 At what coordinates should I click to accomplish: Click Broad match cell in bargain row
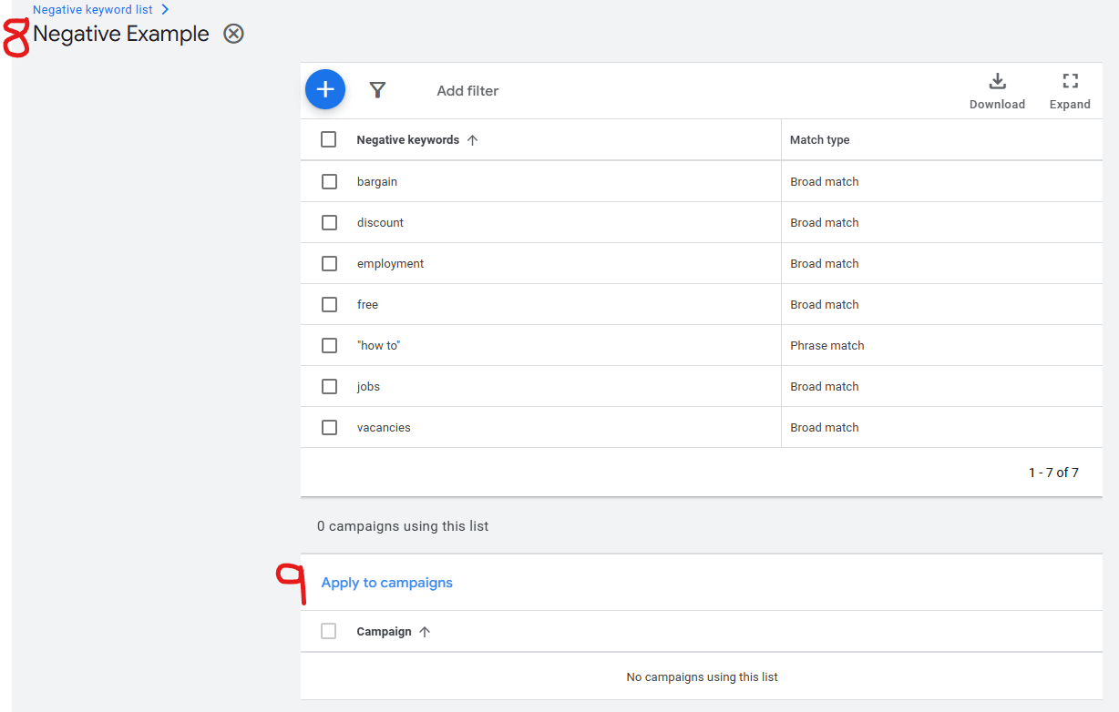pyautogui.click(x=825, y=181)
